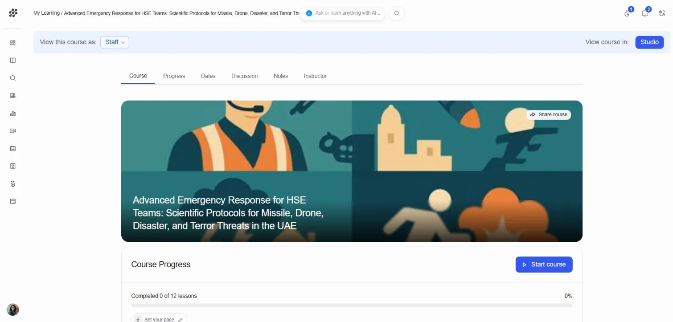Switch to the Notes tab
The image size is (673, 322).
pyautogui.click(x=281, y=76)
